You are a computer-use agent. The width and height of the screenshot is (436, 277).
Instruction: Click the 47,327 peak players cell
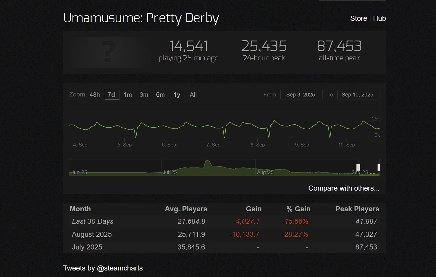pyautogui.click(x=366, y=234)
